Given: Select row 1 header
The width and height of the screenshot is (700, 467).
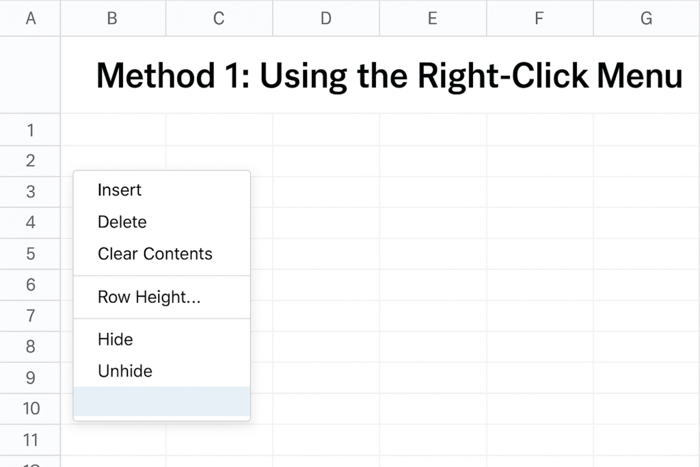Looking at the screenshot, I should point(30,130).
